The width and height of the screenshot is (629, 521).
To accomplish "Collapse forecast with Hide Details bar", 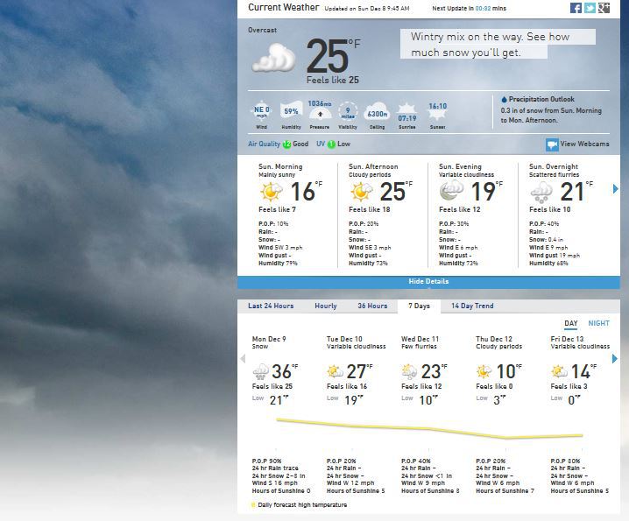I will click(428, 282).
